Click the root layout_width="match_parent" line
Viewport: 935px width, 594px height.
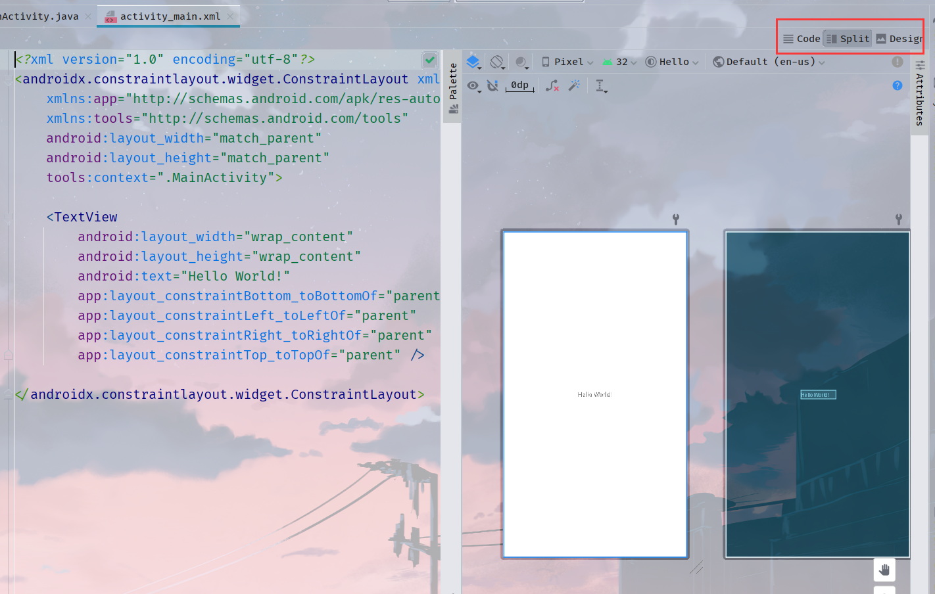tap(183, 138)
